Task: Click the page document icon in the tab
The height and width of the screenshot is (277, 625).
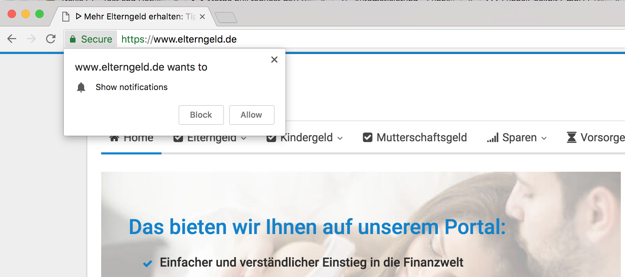Action: 66,17
